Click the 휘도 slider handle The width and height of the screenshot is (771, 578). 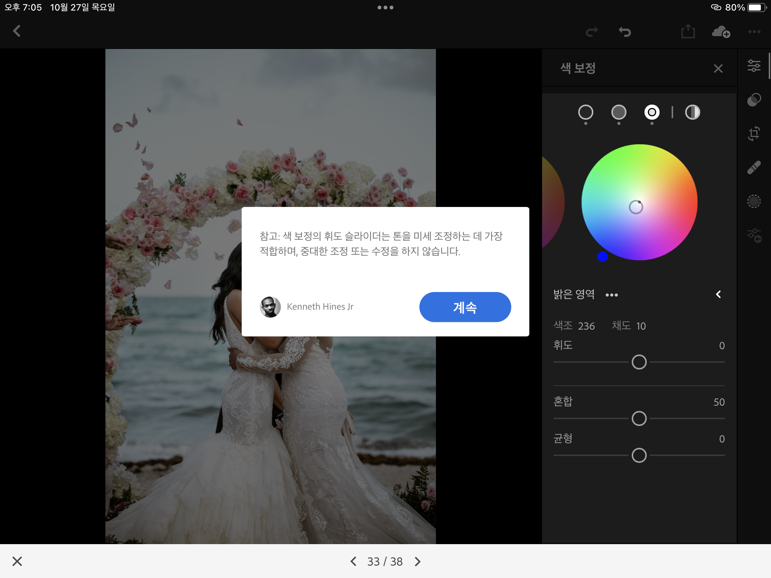coord(639,362)
